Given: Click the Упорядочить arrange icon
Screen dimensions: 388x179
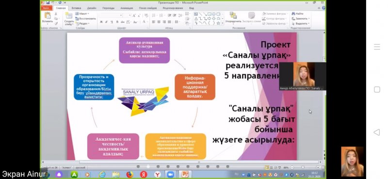Looking at the screenshot, I should [x=233, y=16].
